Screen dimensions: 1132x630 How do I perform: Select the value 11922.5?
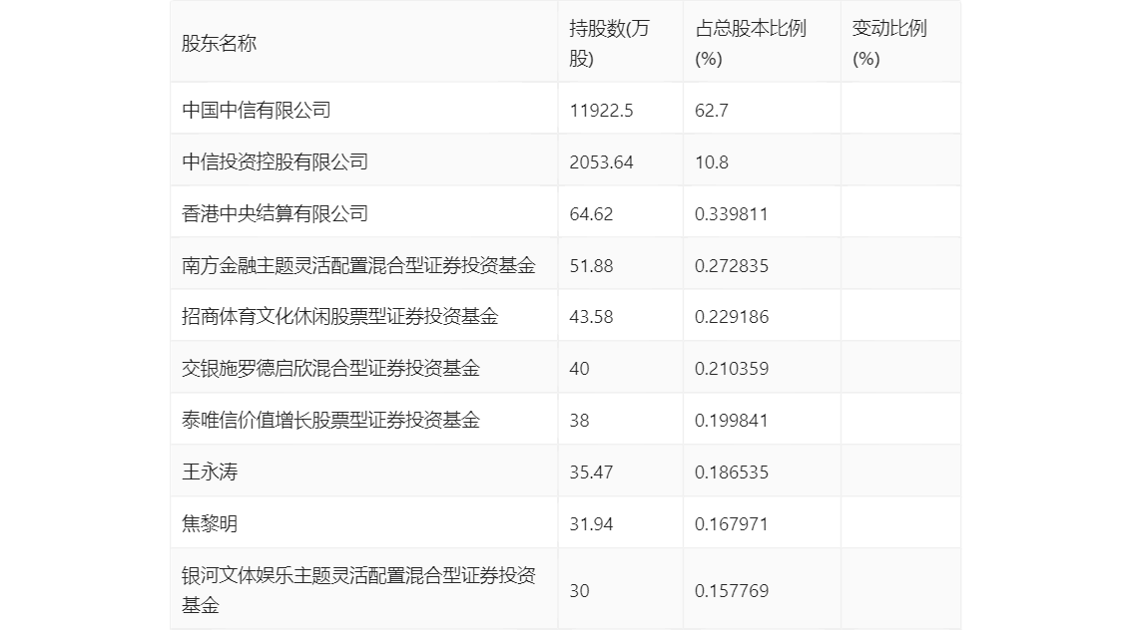(x=601, y=111)
